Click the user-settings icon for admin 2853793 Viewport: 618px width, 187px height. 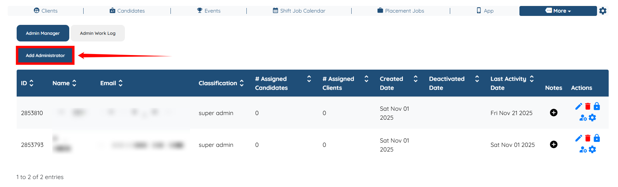click(x=583, y=150)
